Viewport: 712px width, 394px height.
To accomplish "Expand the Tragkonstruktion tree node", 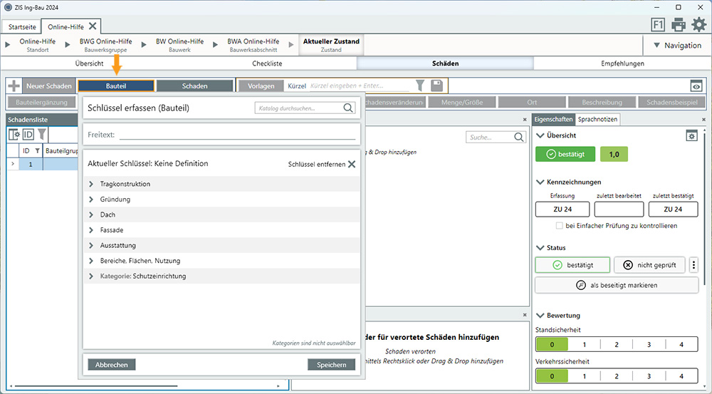I will 91,185.
